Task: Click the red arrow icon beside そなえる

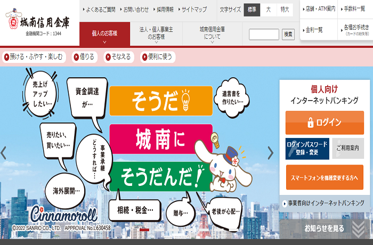Action: [x=108, y=57]
